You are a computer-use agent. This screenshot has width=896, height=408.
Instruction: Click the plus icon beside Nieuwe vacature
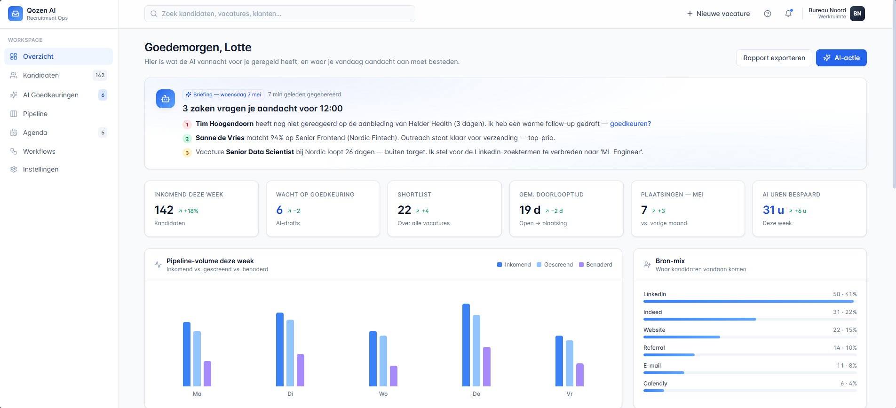[690, 14]
